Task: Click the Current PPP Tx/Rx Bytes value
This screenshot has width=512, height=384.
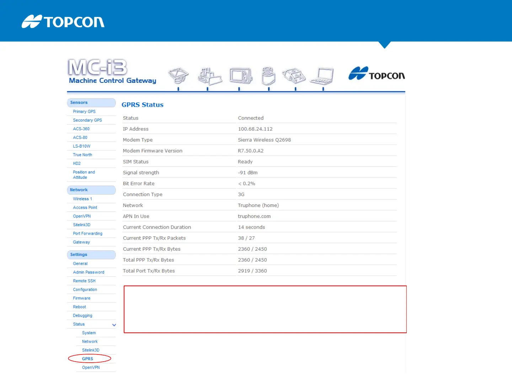Action: (252, 249)
